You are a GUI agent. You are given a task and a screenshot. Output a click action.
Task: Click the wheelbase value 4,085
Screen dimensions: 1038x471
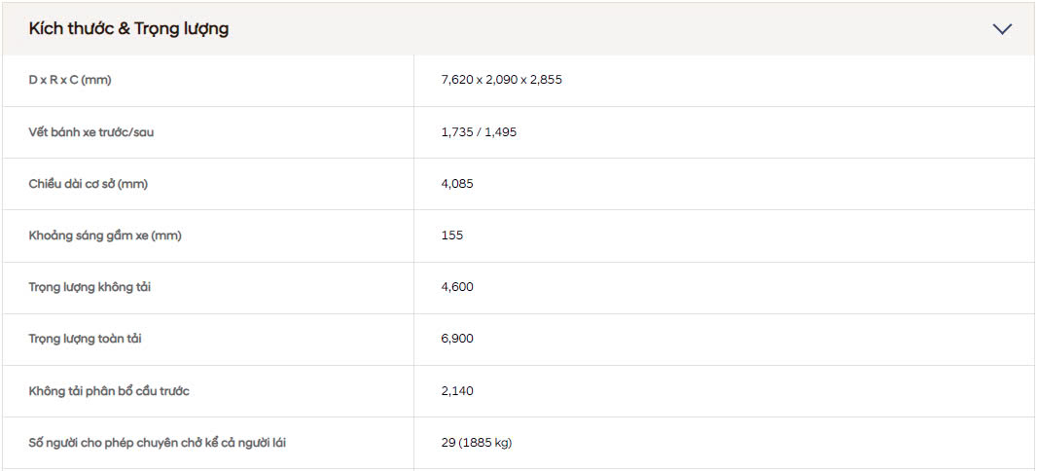[x=457, y=183]
